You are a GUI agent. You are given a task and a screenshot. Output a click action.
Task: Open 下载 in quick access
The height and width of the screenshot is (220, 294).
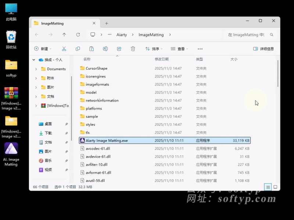point(48,133)
